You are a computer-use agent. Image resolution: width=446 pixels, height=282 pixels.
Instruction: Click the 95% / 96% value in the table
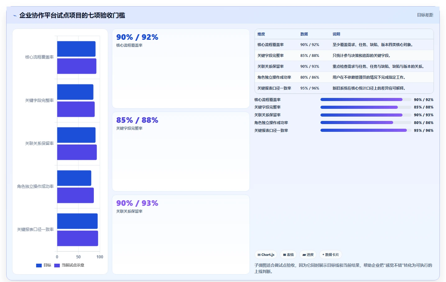tap(310, 88)
